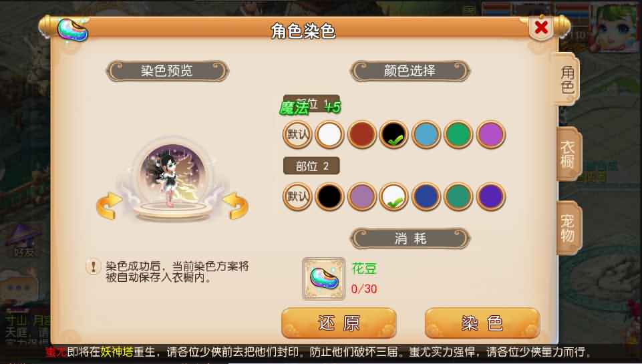Click the 染色 dye button

[x=482, y=323]
